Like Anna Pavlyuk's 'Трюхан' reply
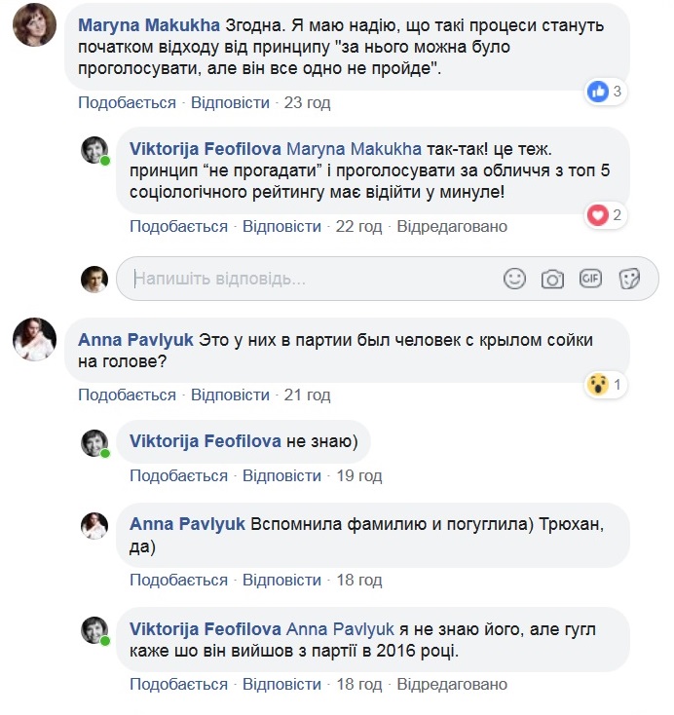The width and height of the screenshot is (674, 715). click(x=178, y=580)
